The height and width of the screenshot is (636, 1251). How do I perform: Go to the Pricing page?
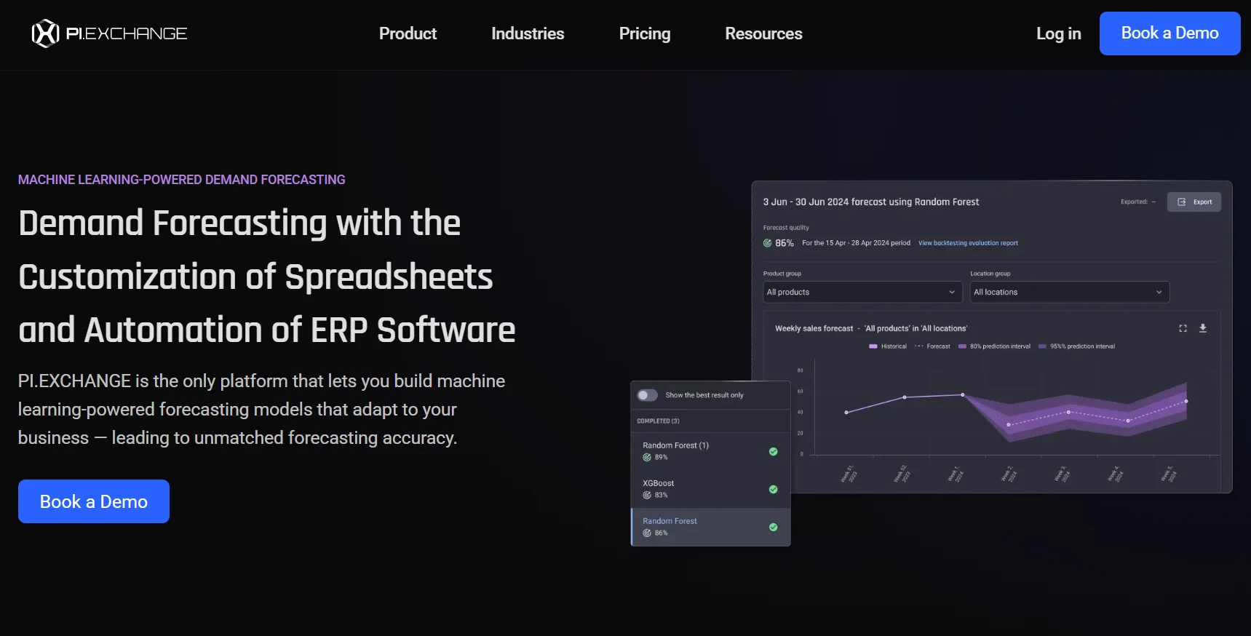tap(644, 33)
